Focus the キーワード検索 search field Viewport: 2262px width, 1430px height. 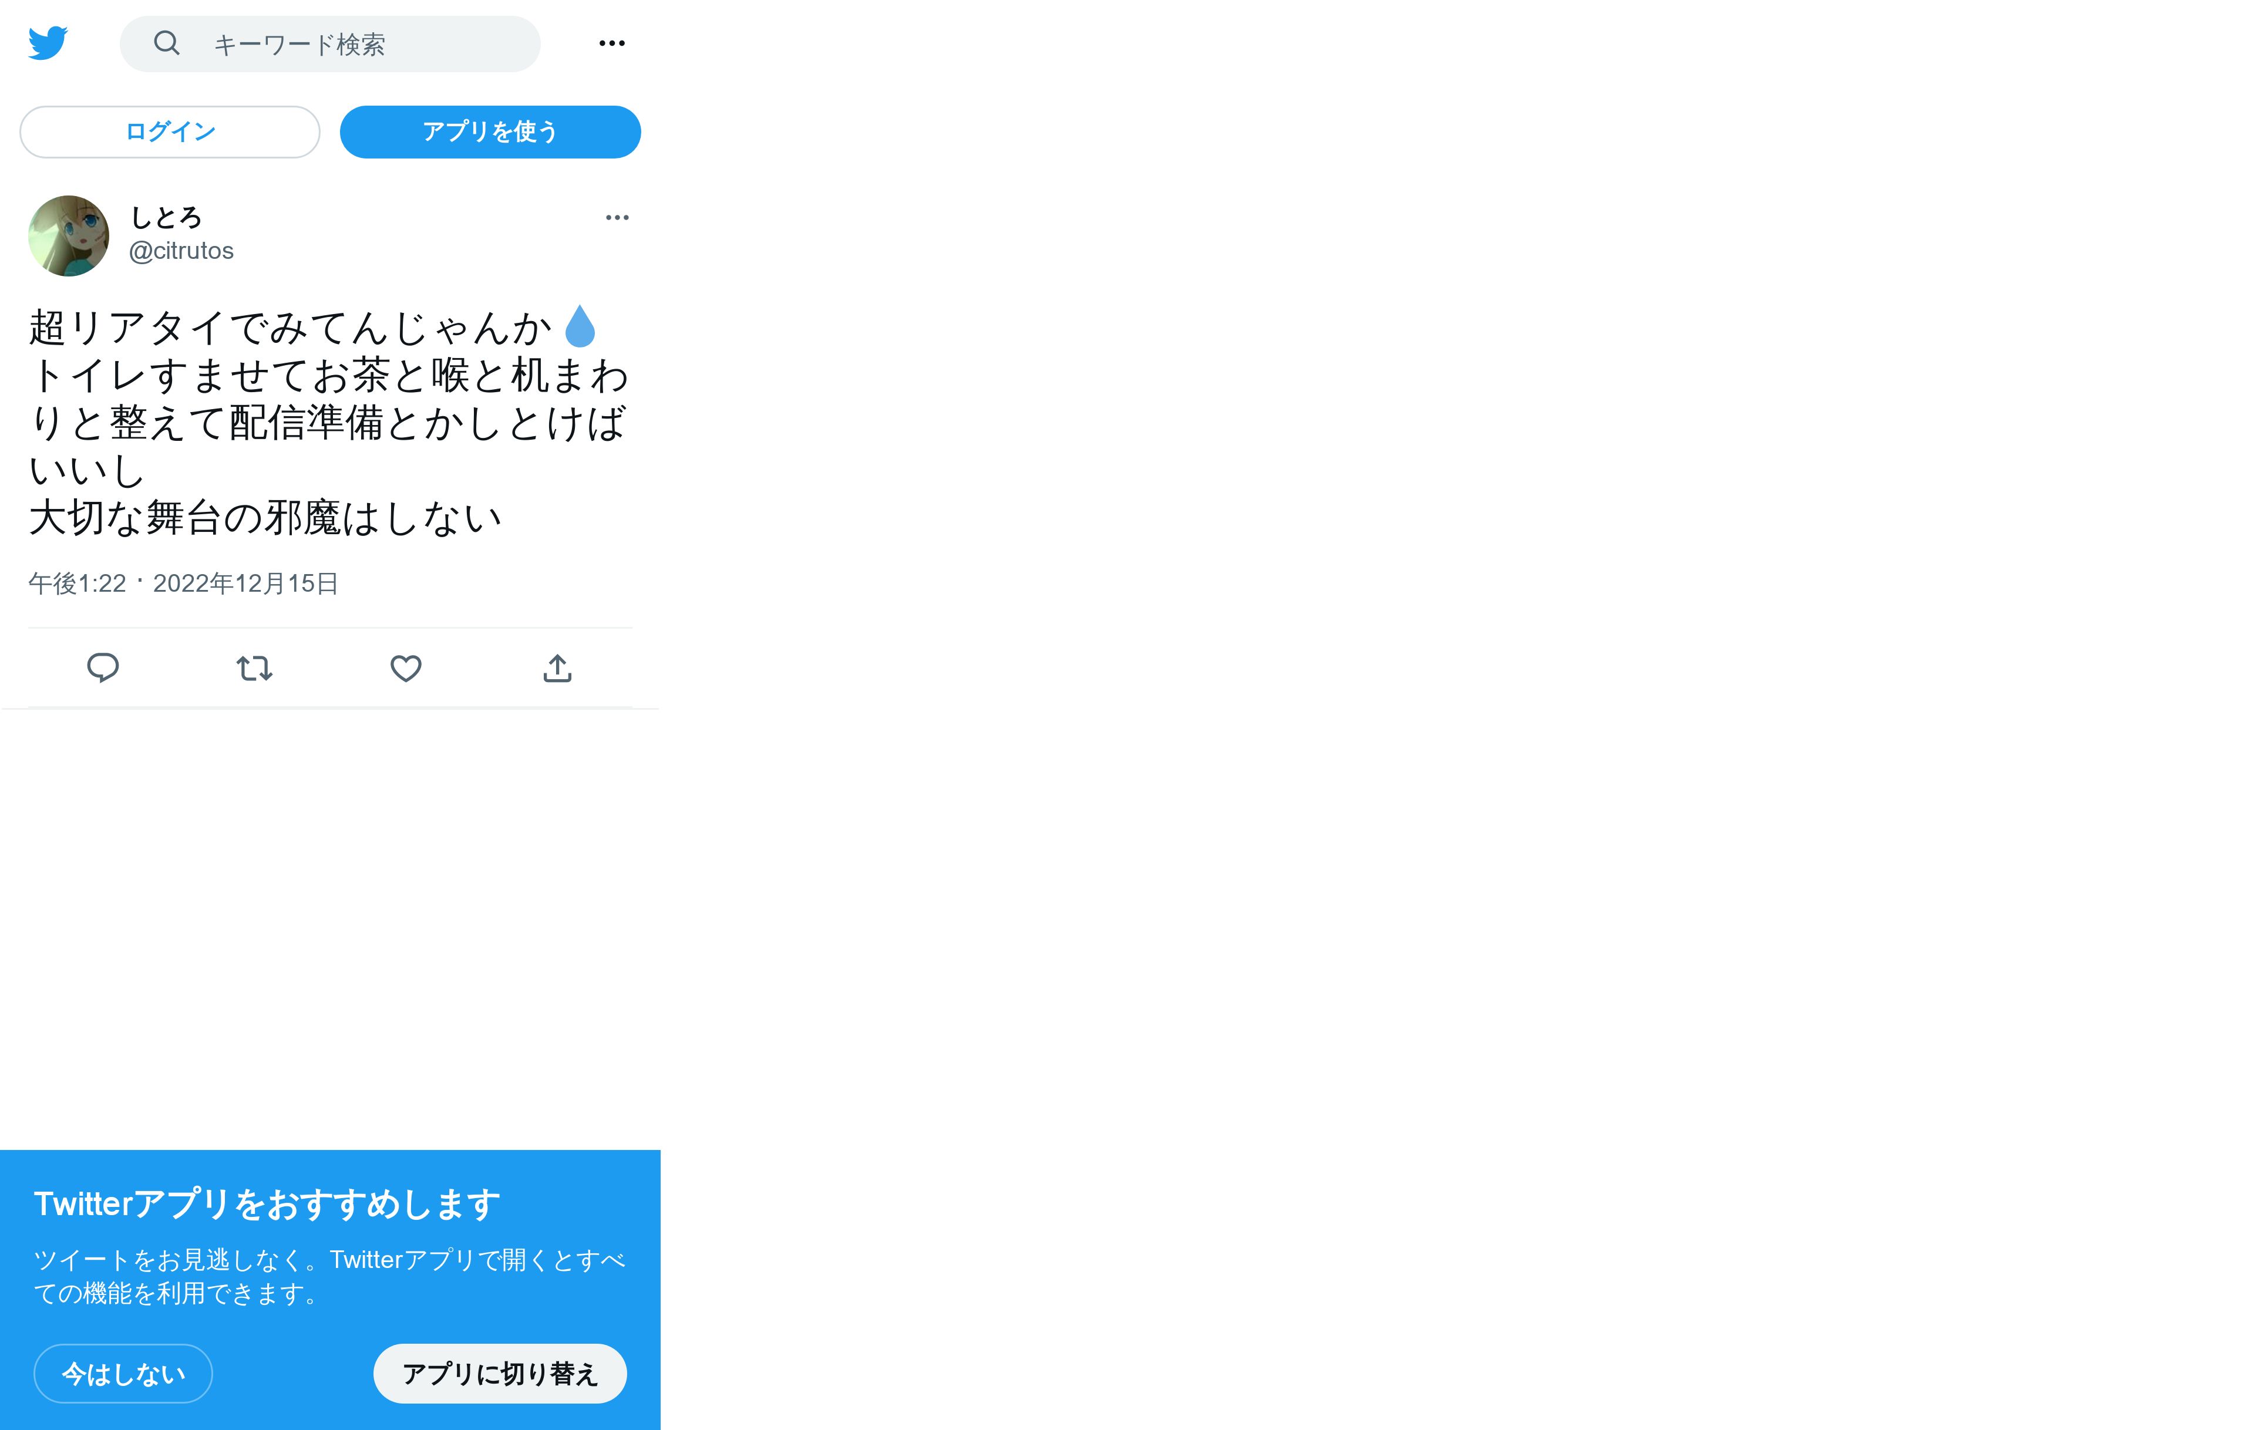(329, 44)
